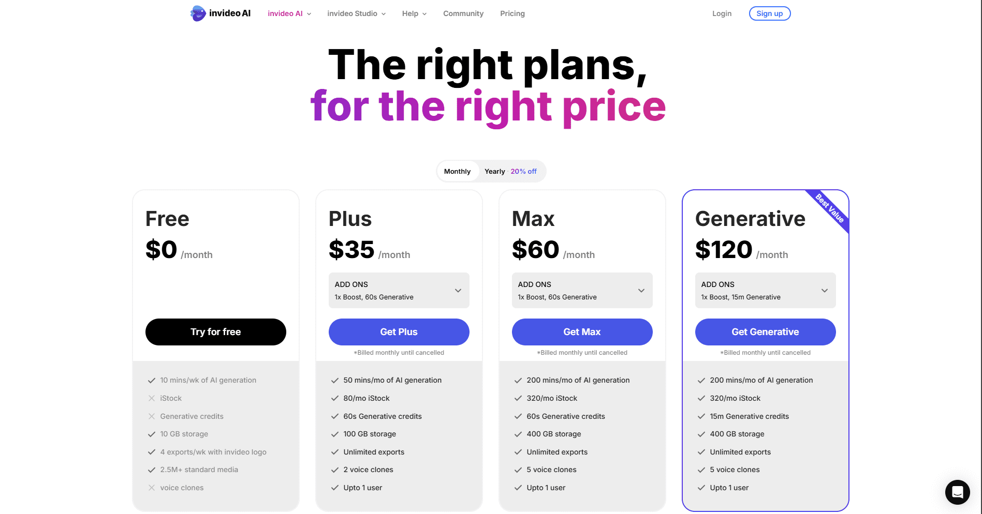Open the invideo Studio menu
This screenshot has height=514, width=982.
click(x=356, y=14)
